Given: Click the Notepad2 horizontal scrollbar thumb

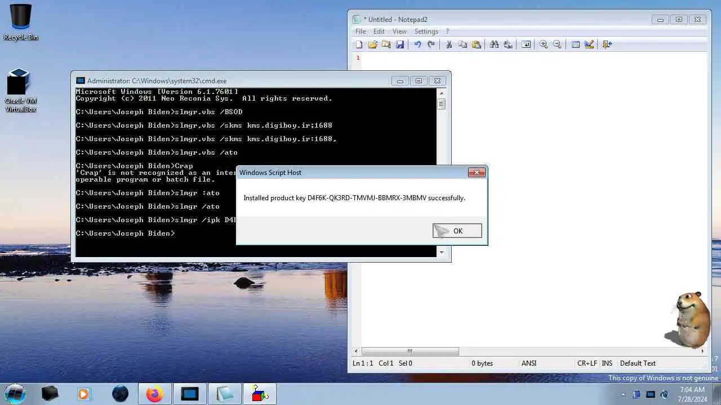Looking at the screenshot, I should [410, 352].
